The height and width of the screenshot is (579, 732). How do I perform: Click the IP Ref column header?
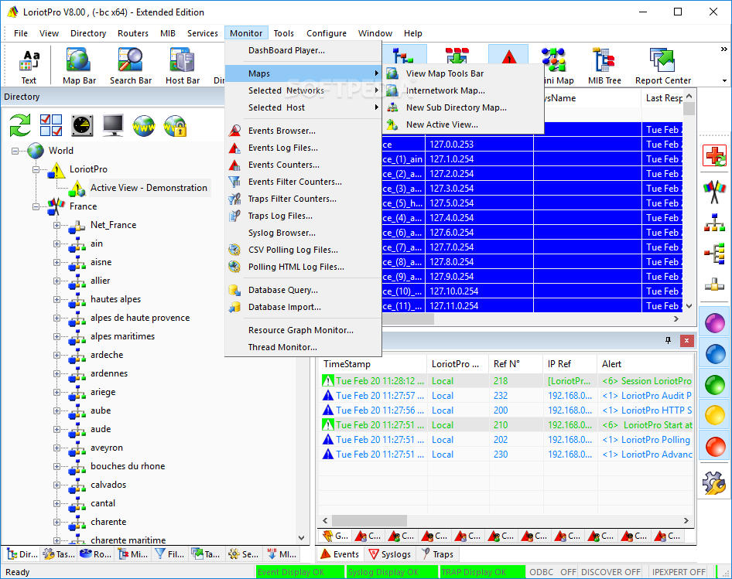570,364
